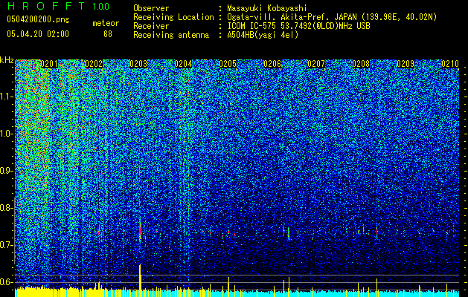The width and height of the screenshot is (468, 297).
Task: Click the 0208 time marker
Action: coord(361,64)
